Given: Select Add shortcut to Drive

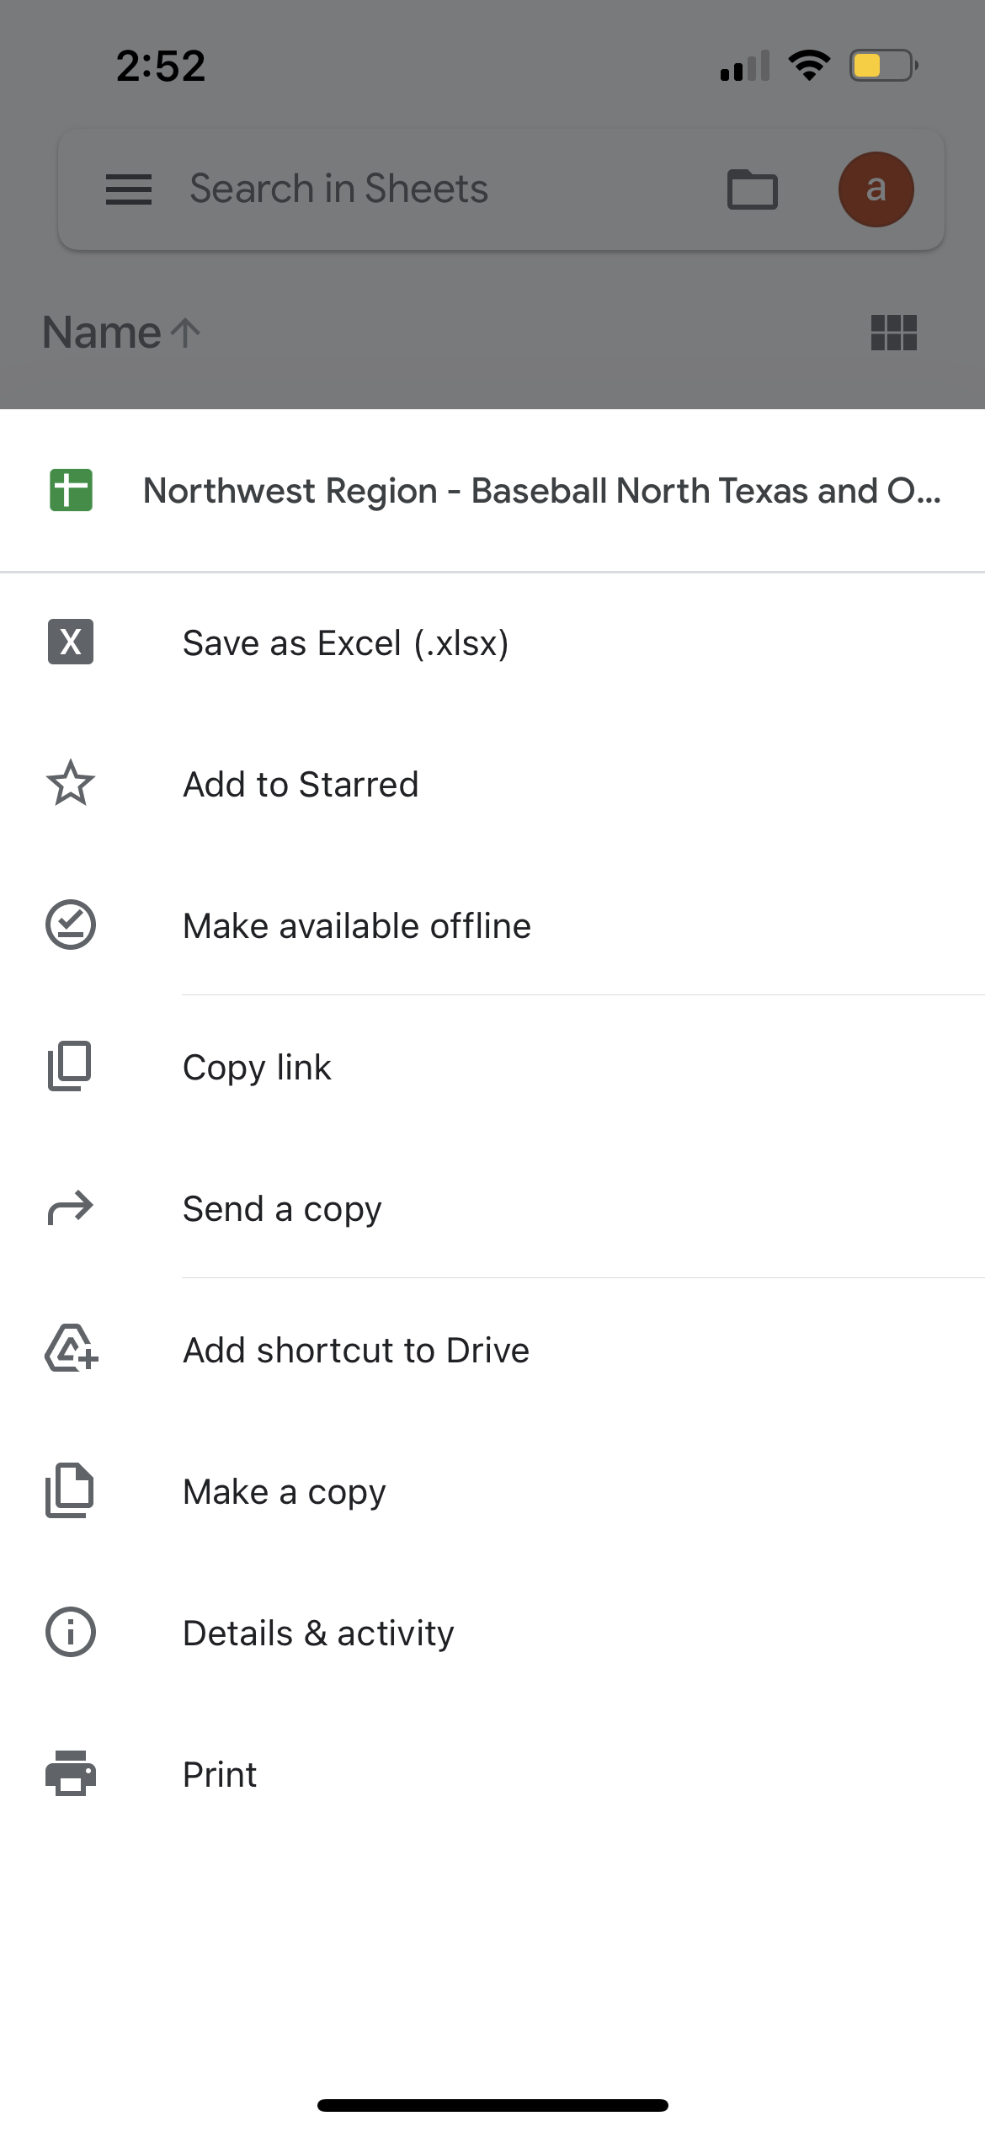Looking at the screenshot, I should (356, 1351).
